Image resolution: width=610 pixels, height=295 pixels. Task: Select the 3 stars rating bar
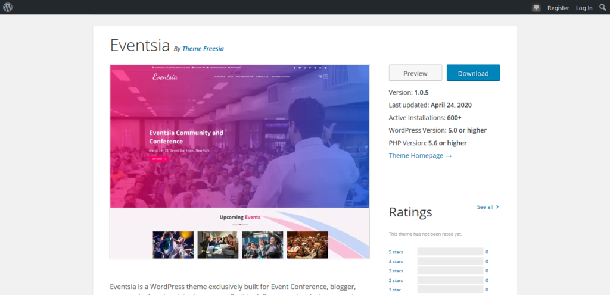click(450, 271)
